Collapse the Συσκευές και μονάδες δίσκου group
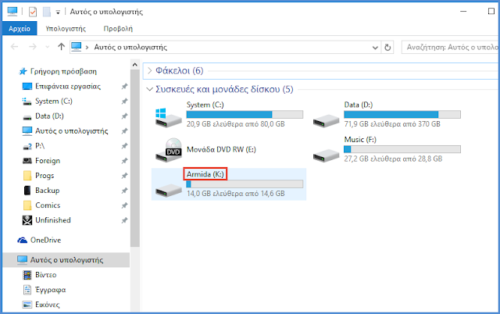 [151, 89]
